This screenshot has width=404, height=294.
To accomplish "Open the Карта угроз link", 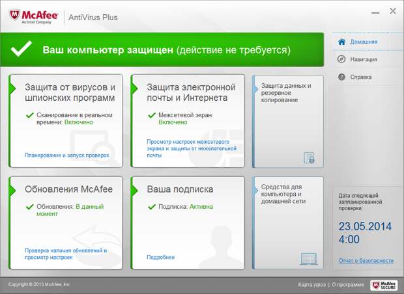I will 311,284.
